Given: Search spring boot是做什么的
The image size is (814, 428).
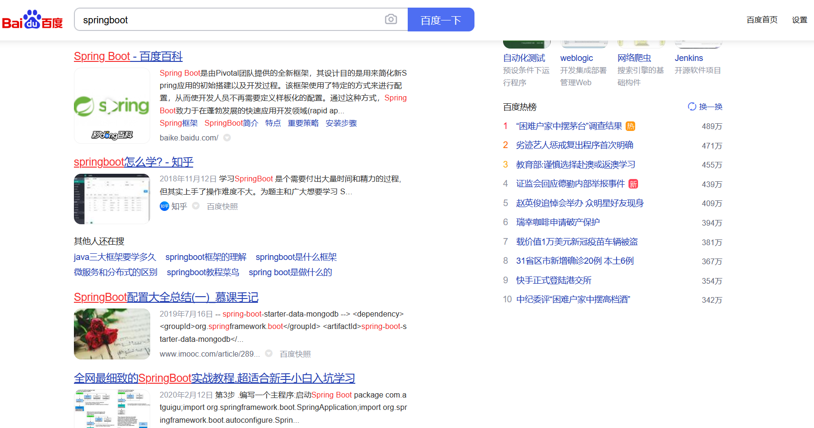Looking at the screenshot, I should pyautogui.click(x=290, y=272).
